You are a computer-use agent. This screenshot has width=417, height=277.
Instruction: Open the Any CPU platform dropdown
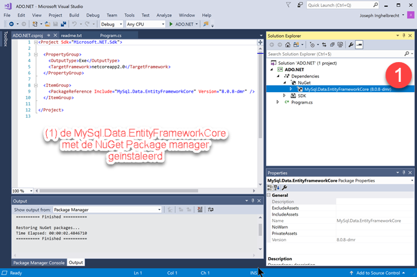click(145, 24)
